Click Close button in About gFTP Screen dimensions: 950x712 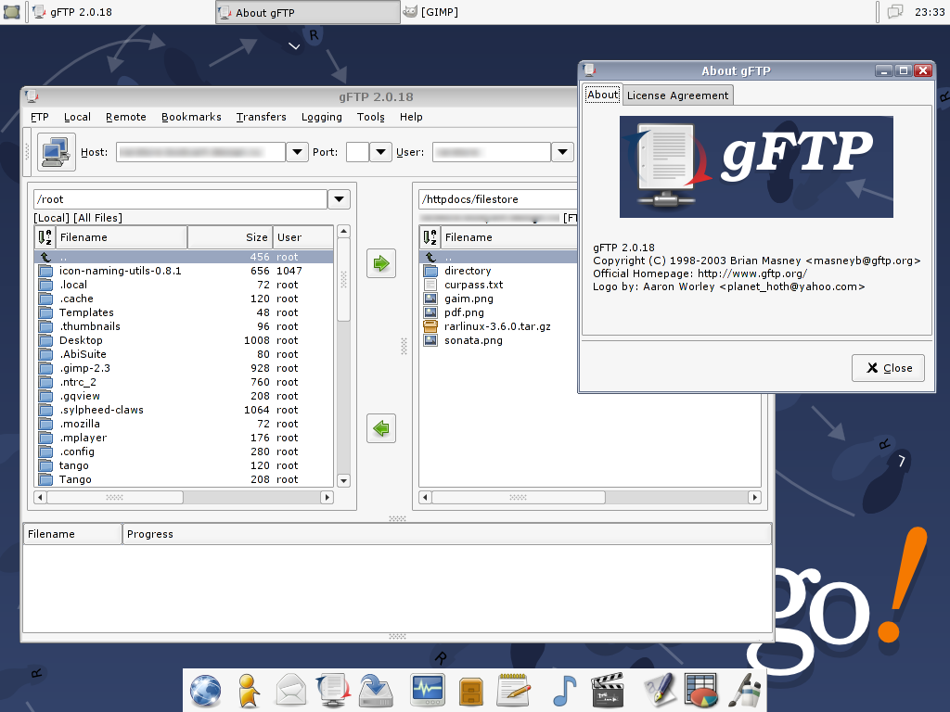[888, 368]
